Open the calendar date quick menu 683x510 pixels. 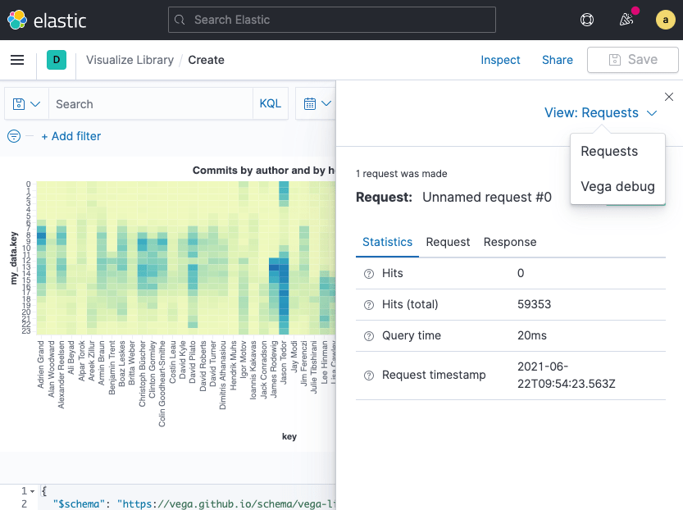(317, 104)
